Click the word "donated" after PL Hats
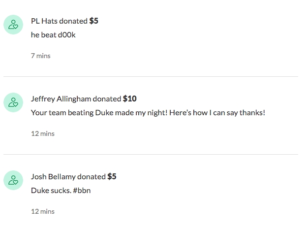This screenshot has width=305, height=231. click(73, 21)
